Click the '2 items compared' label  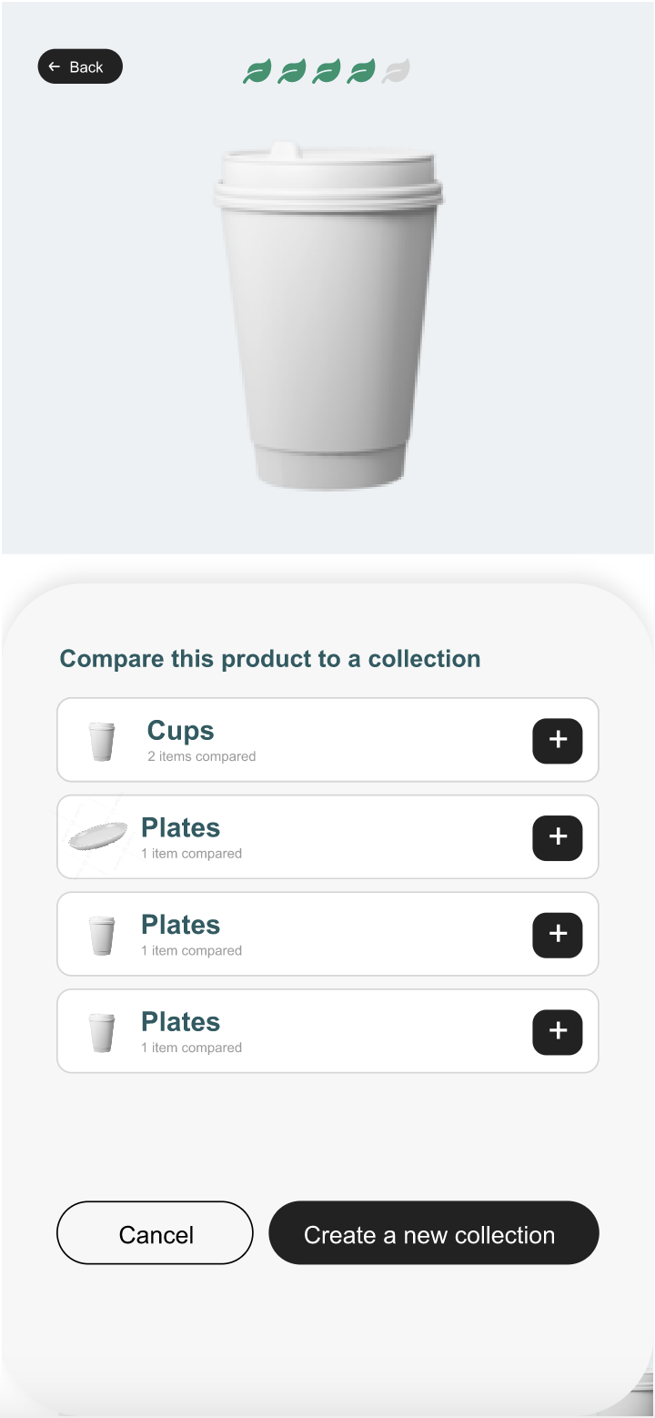(202, 756)
